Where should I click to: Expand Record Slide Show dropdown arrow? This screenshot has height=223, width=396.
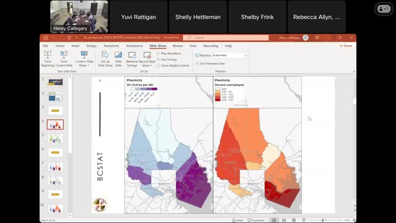[x=151, y=66]
